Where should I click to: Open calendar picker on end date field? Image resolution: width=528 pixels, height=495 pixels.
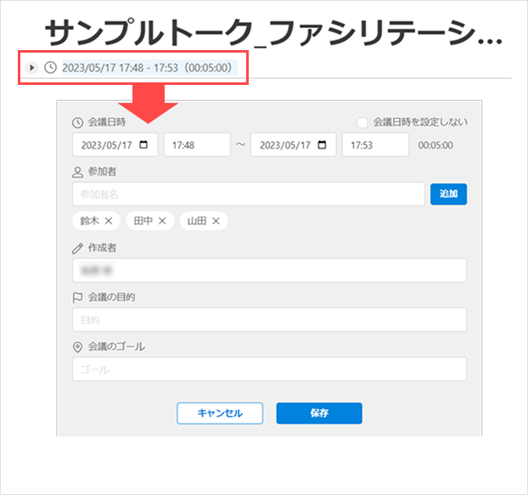pos(322,144)
